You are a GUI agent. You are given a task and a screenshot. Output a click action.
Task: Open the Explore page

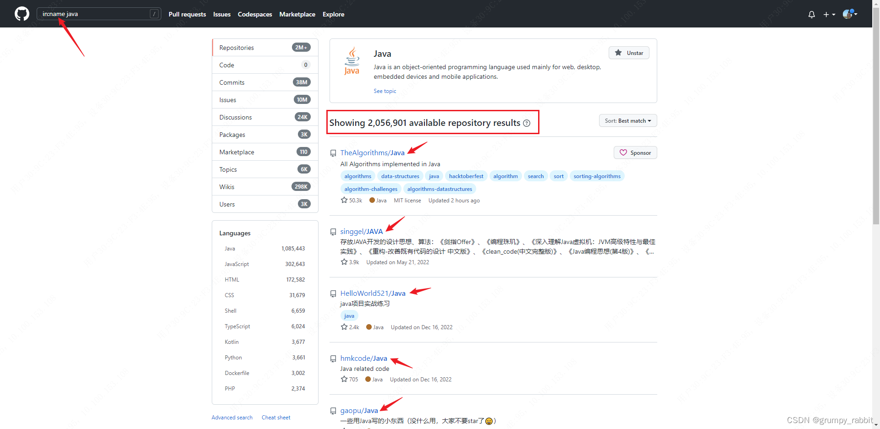(333, 14)
